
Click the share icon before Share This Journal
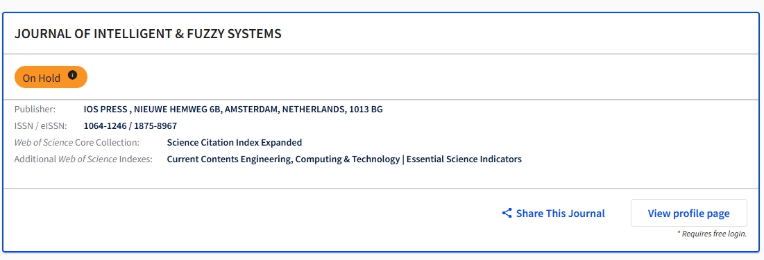pos(507,214)
